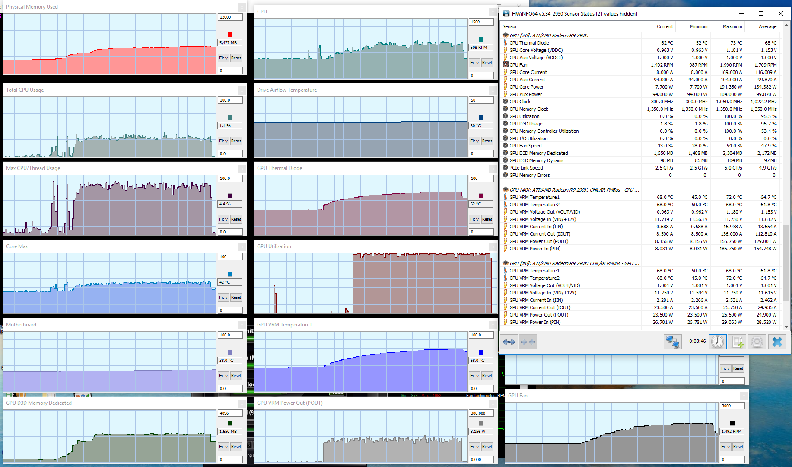Click blue swatch in GPU VRM Temperature1 graph
The width and height of the screenshot is (792, 467).
(481, 352)
